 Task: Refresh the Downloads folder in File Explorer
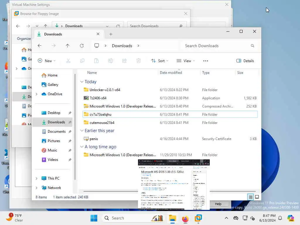coord(82,46)
